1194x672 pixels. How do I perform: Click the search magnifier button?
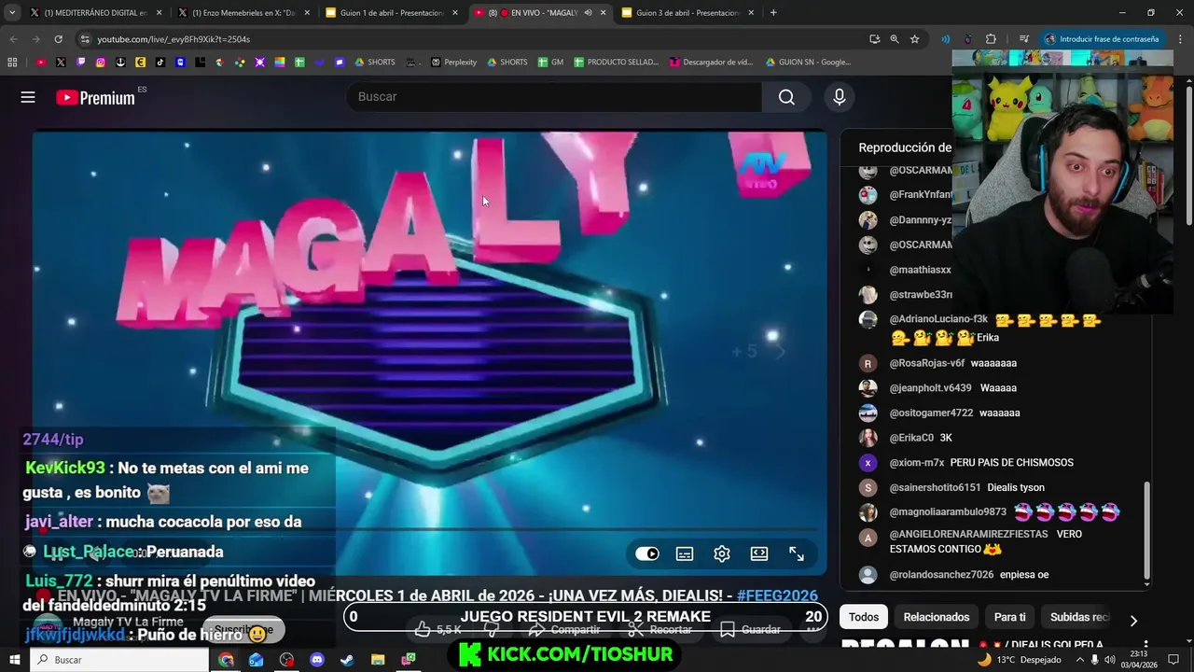[786, 97]
